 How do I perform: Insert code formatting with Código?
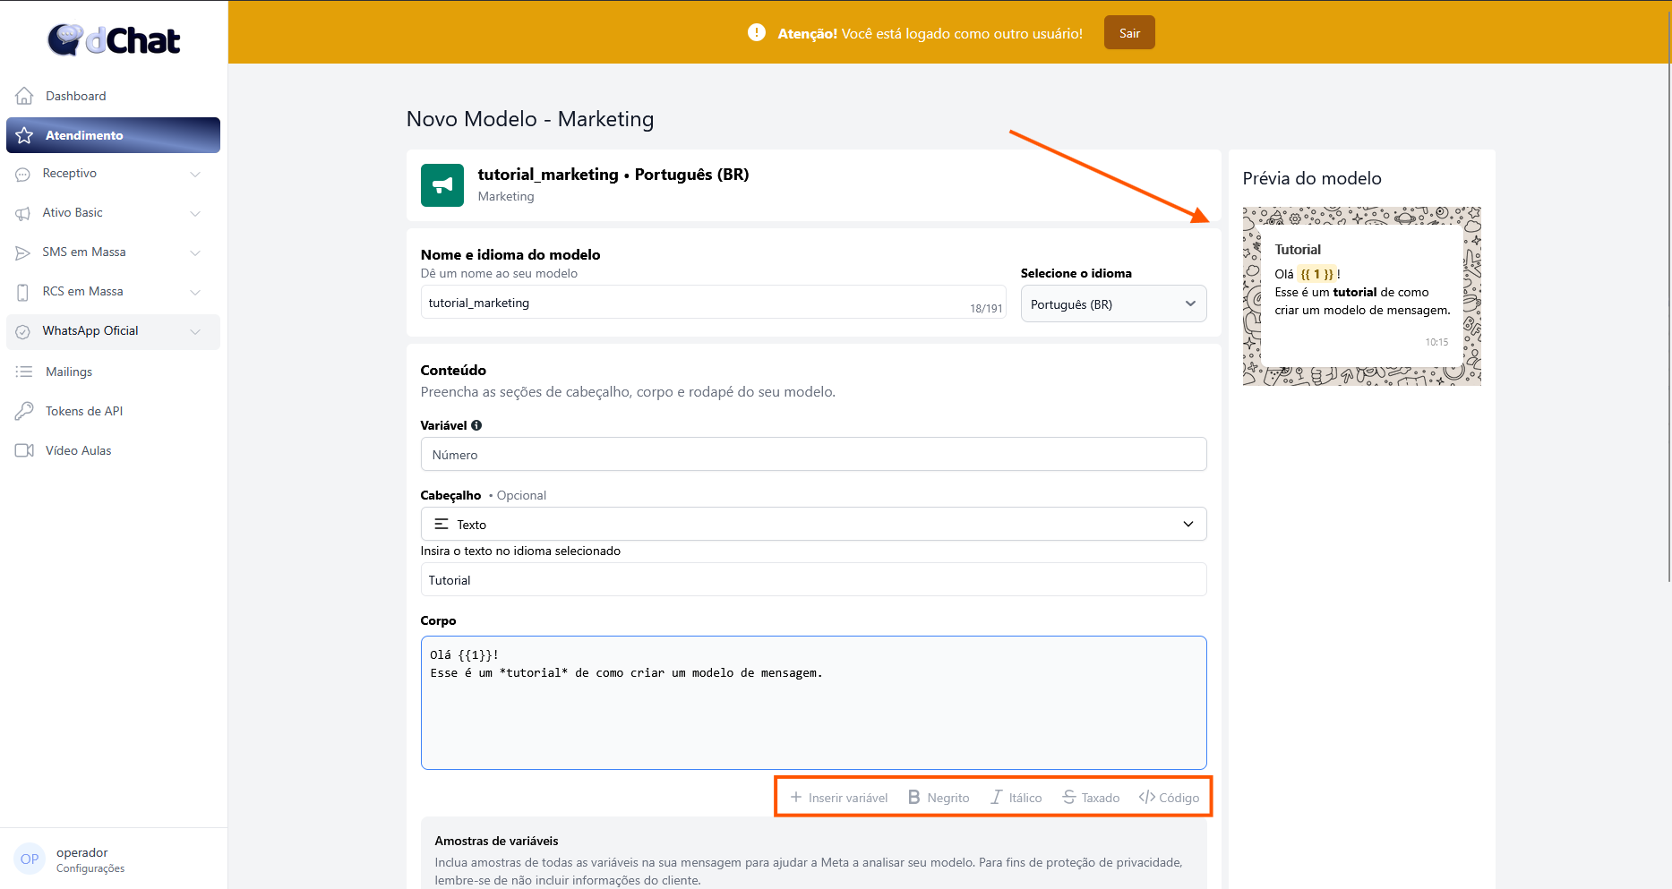(x=1169, y=797)
